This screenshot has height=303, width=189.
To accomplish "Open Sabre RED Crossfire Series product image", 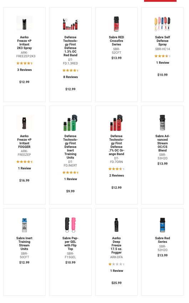I will pyautogui.click(x=117, y=24).
